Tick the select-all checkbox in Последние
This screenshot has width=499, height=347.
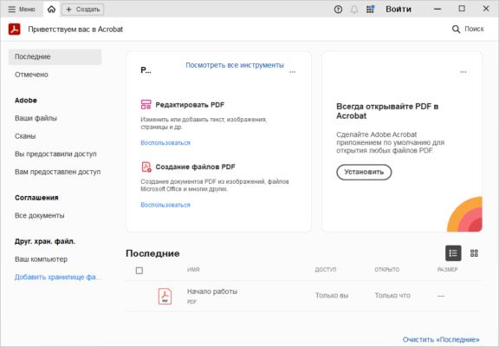[x=139, y=271]
